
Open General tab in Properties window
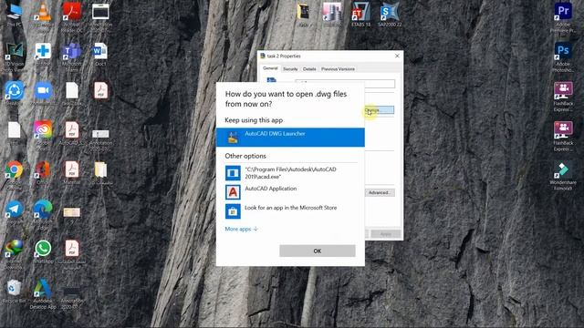tap(270, 68)
